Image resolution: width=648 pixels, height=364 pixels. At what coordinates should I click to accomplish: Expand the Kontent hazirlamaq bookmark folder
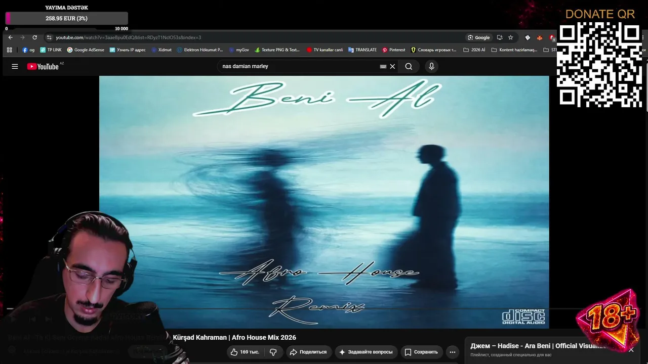pyautogui.click(x=514, y=50)
